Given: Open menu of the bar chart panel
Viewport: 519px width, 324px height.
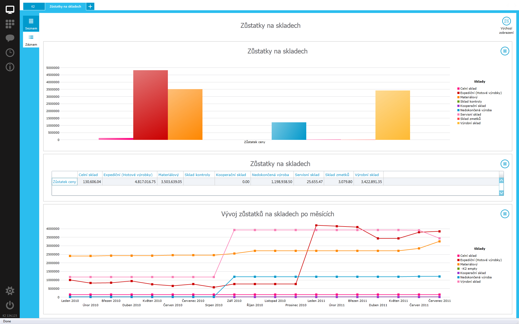Looking at the screenshot, I should [505, 51].
